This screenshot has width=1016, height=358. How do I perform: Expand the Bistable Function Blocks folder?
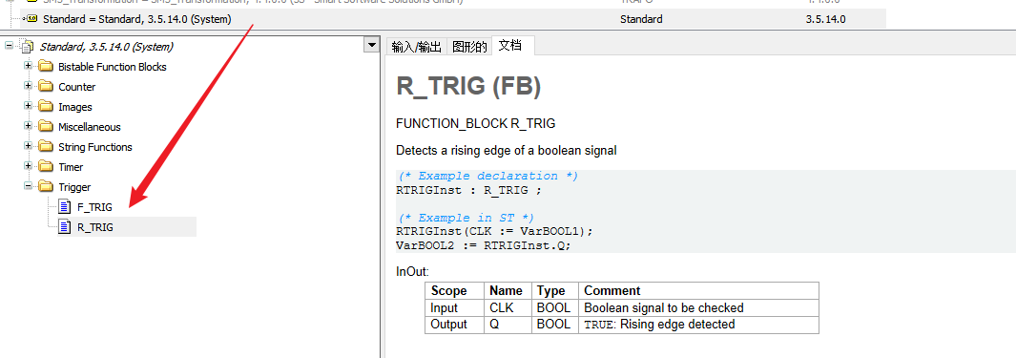[28, 66]
